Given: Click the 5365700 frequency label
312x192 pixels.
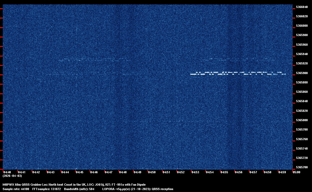Looking at the screenshot, I should 302,167.
